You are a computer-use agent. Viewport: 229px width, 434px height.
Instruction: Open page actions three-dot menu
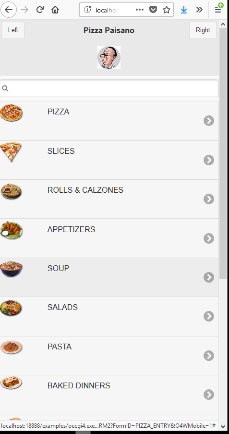(x=140, y=10)
